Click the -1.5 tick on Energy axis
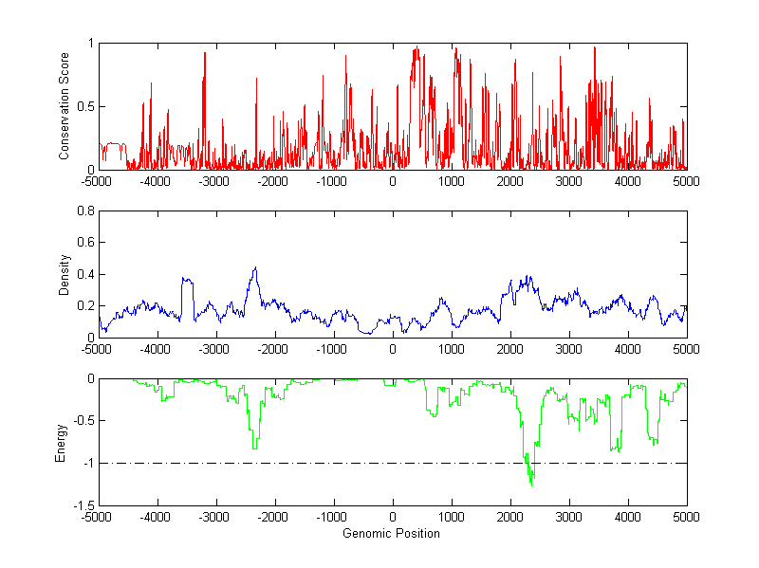This screenshot has height=568, width=759. pos(83,505)
